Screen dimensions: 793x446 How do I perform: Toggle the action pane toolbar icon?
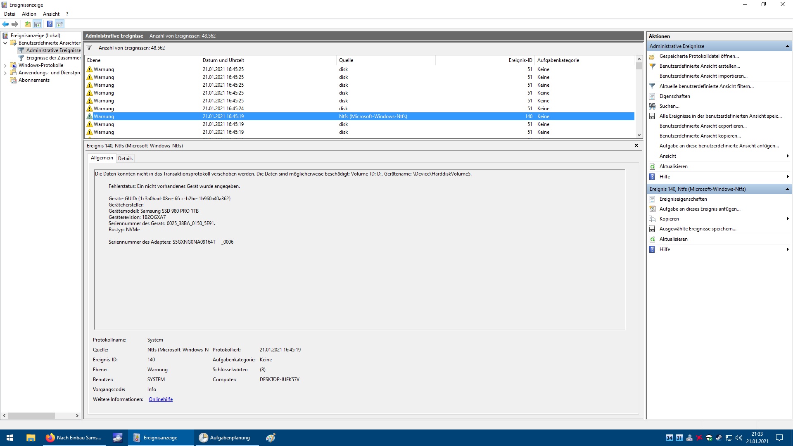tap(60, 24)
